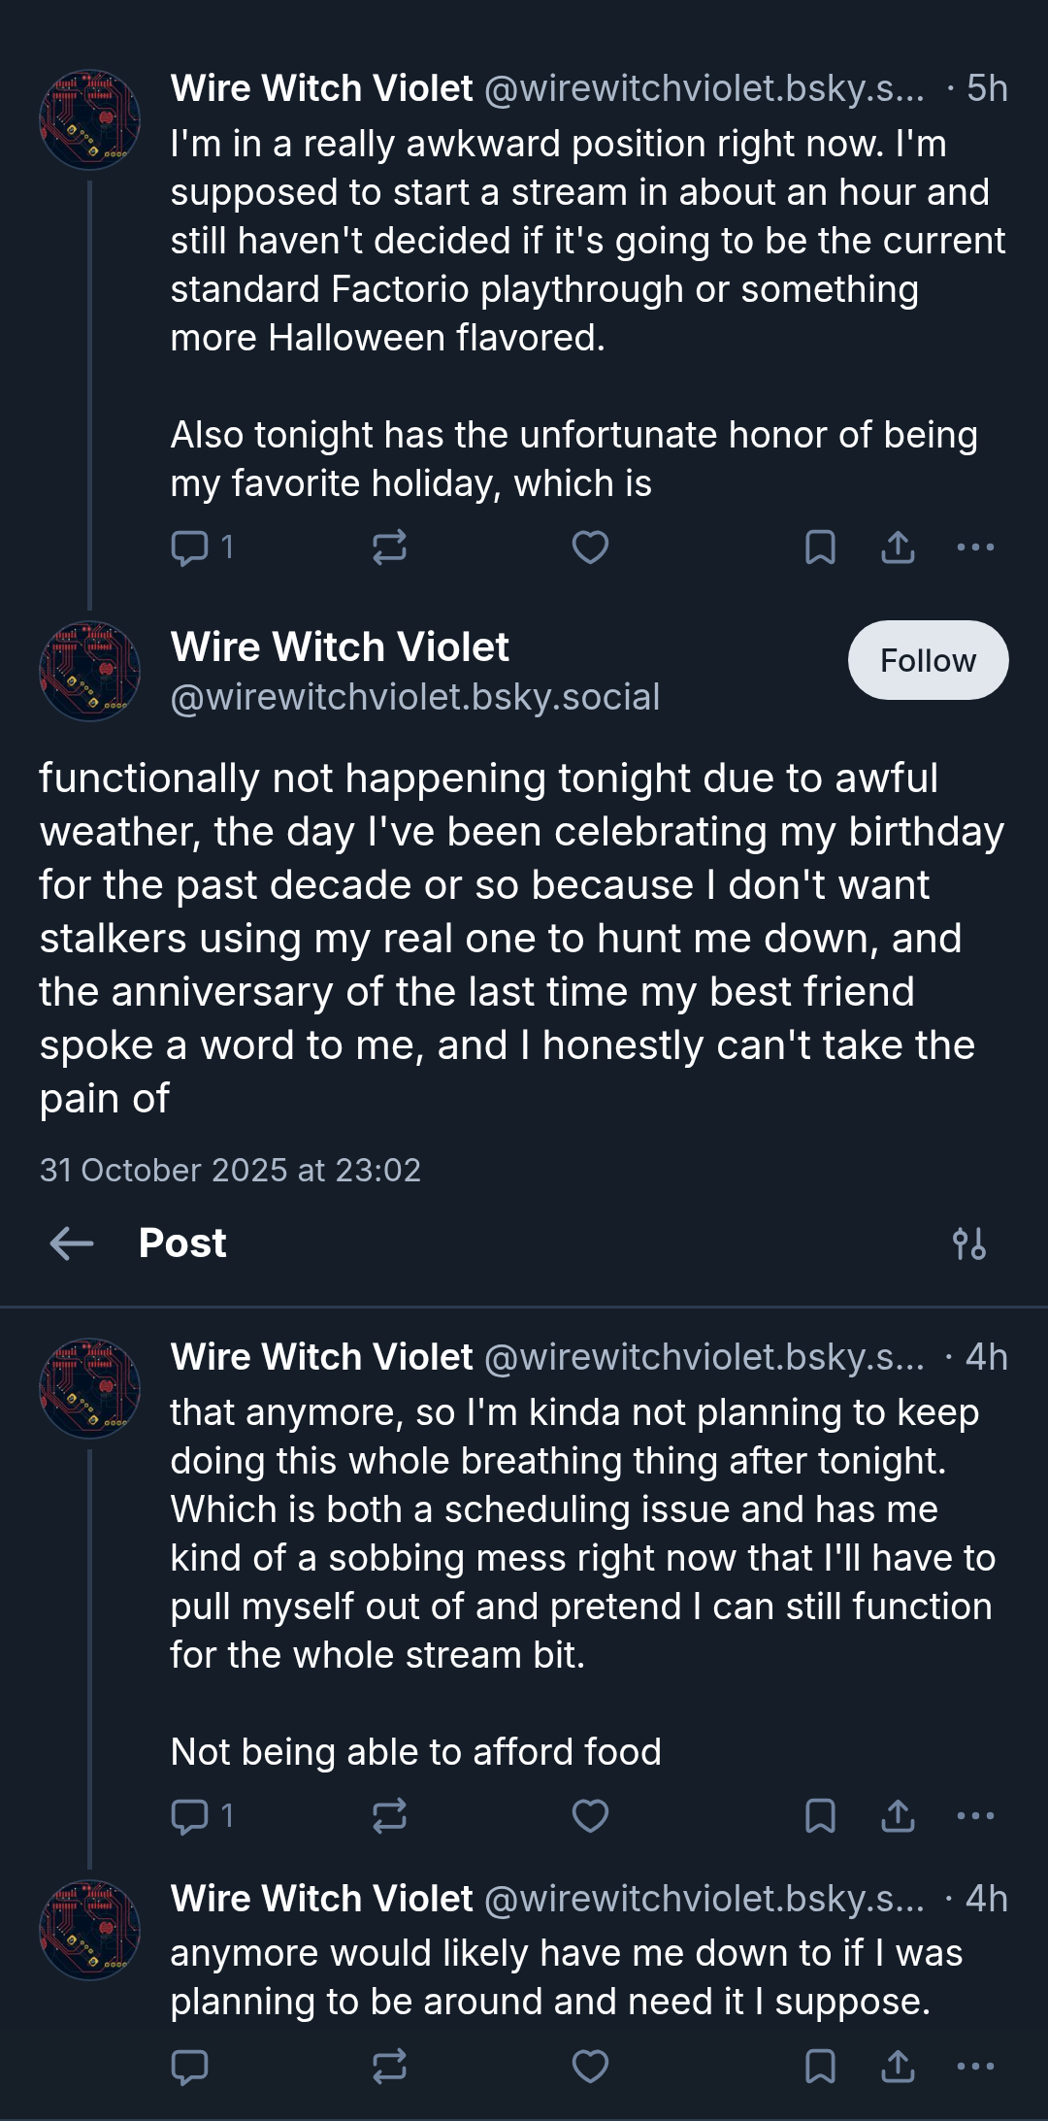Open the 31 October 2025 timestamp
This screenshot has height=2121, width=1048.
(230, 1170)
